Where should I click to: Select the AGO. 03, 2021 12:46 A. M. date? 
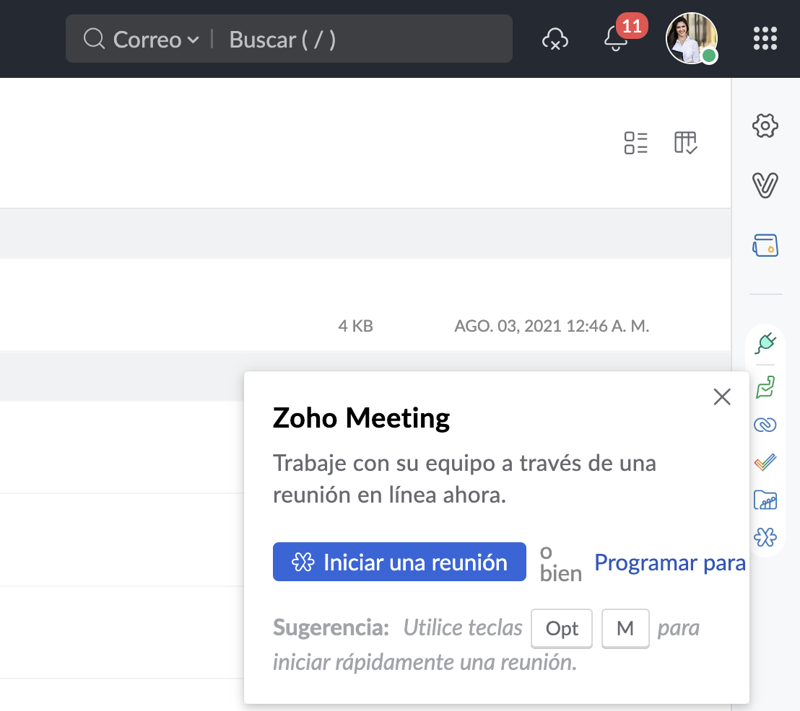pos(552,326)
